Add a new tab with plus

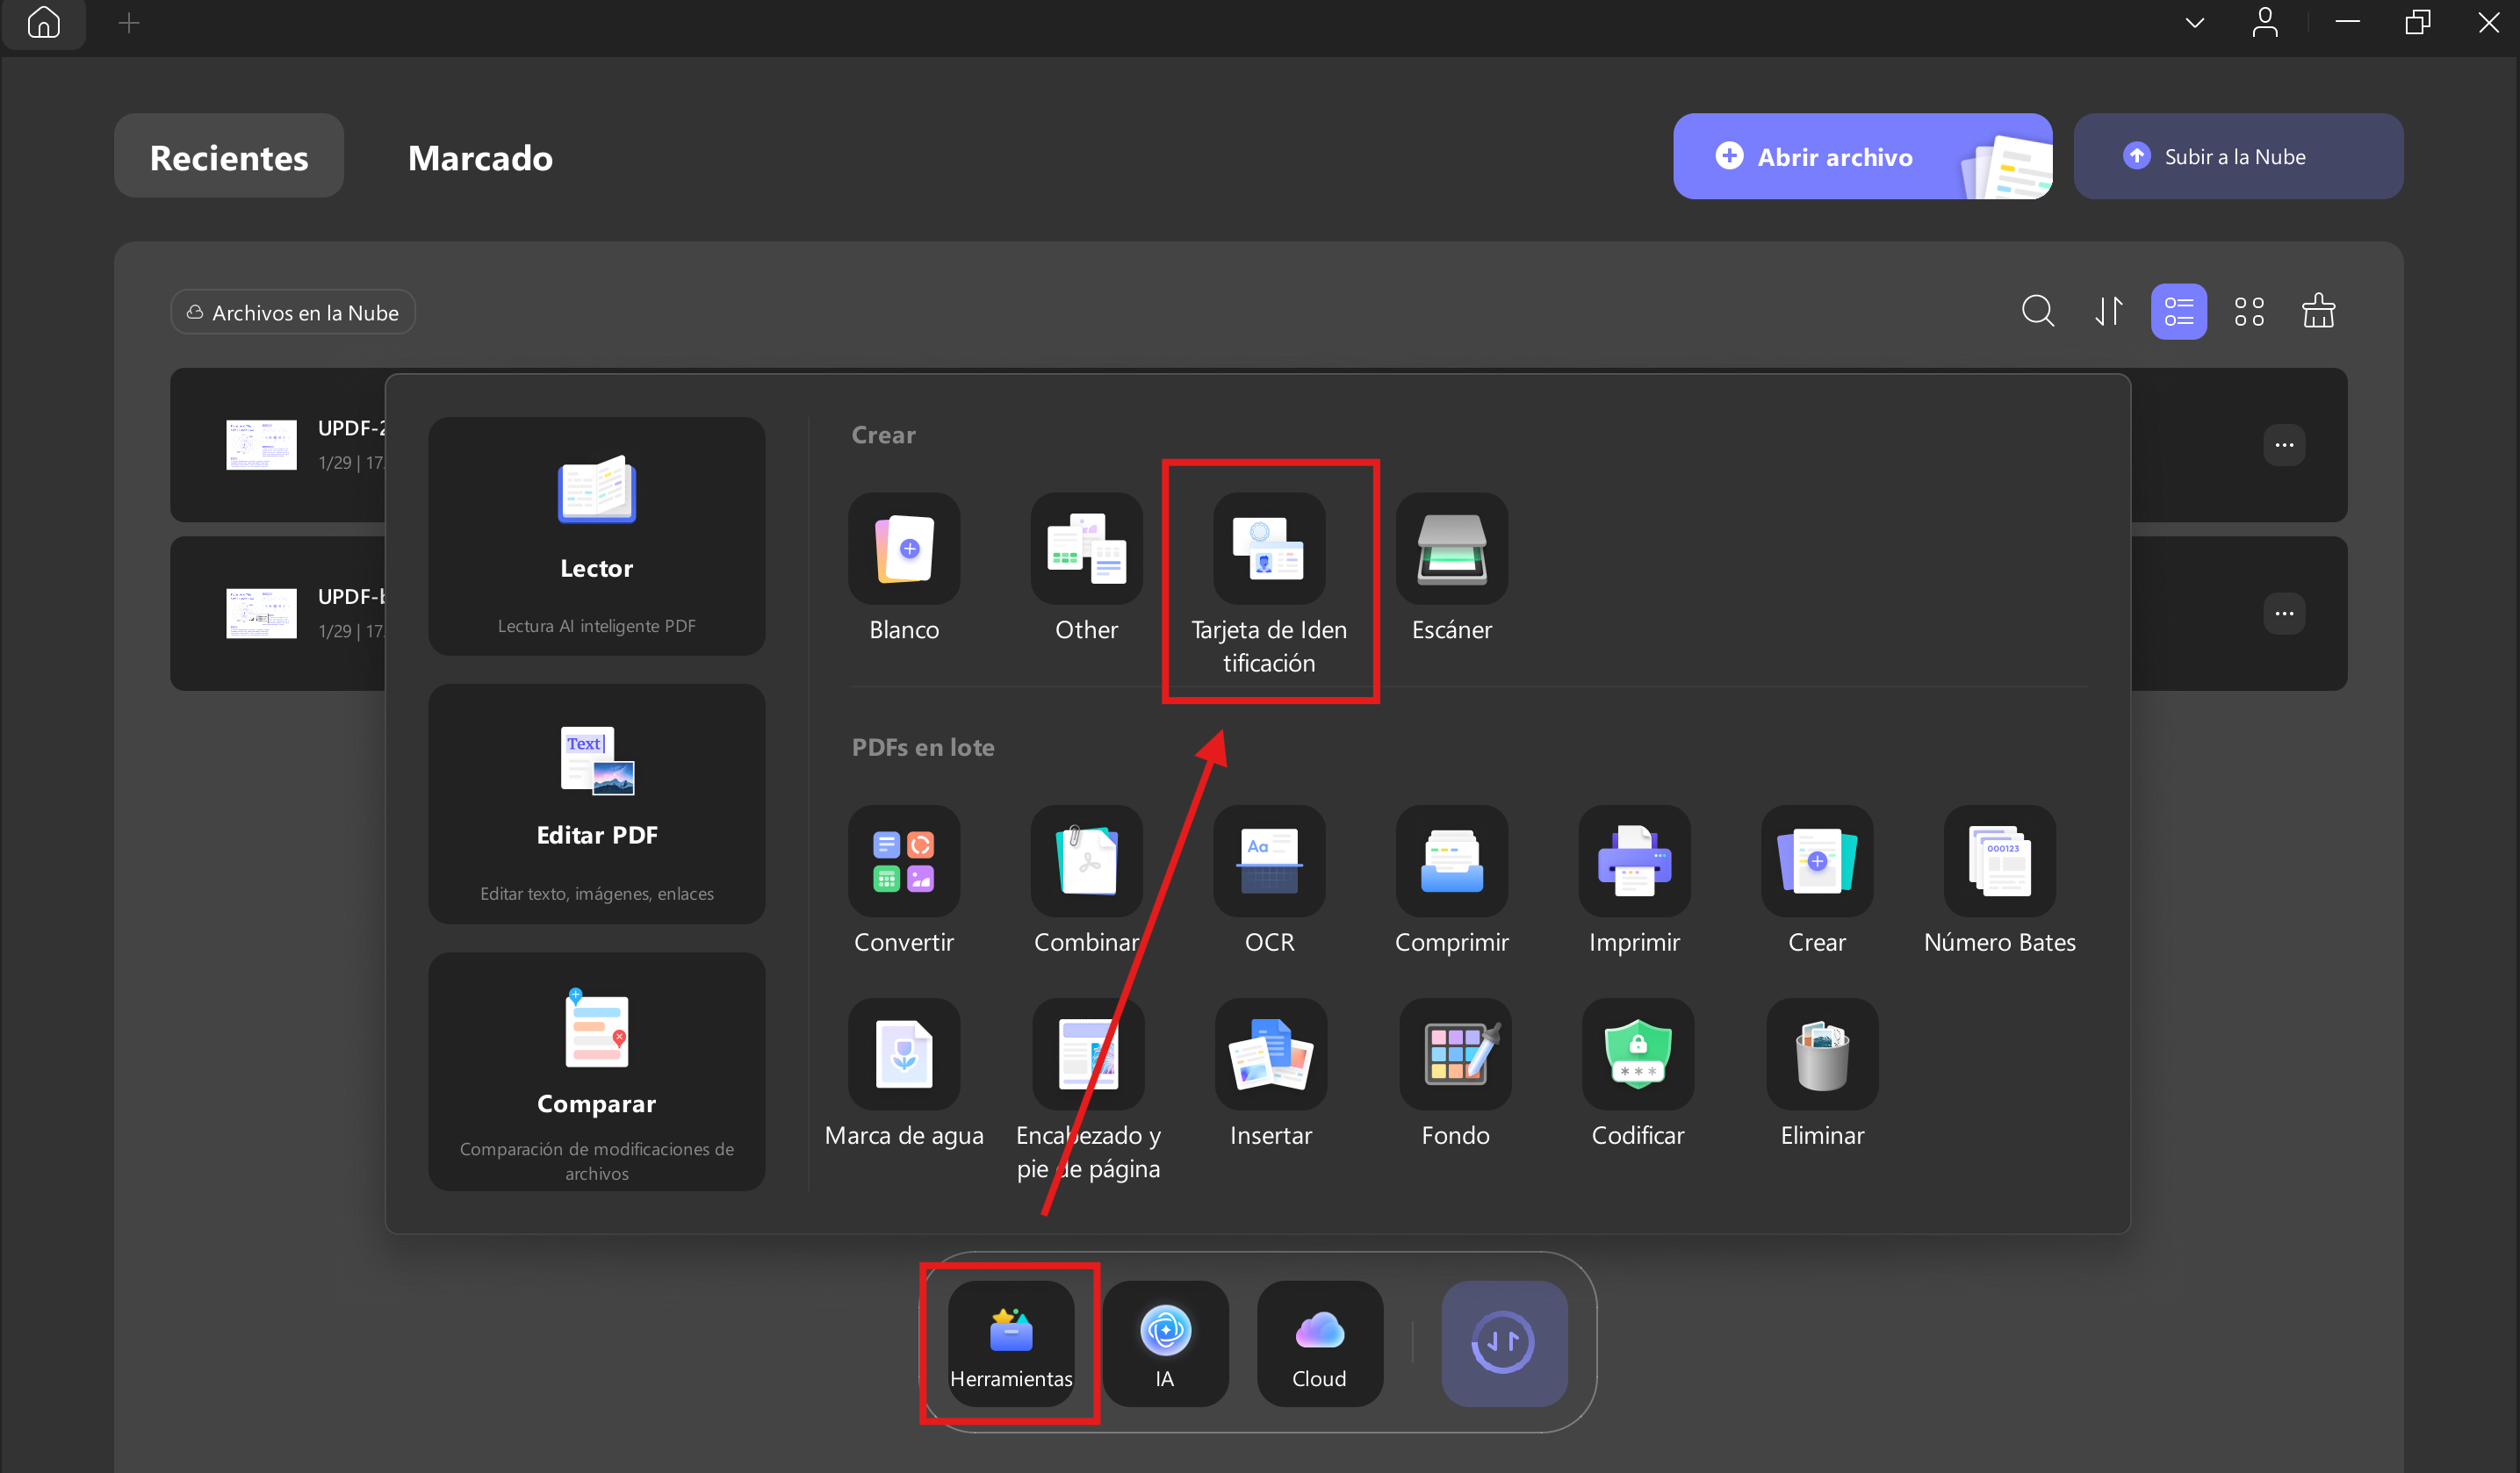(x=129, y=23)
